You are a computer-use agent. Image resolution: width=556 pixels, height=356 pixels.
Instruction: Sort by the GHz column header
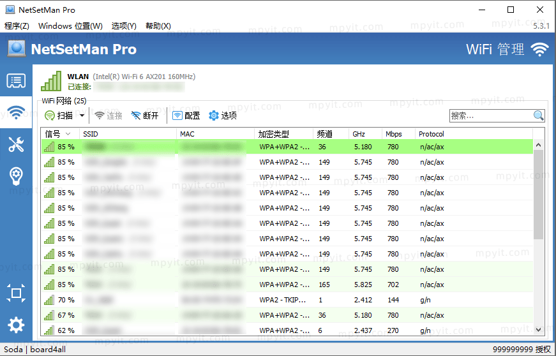click(365, 134)
